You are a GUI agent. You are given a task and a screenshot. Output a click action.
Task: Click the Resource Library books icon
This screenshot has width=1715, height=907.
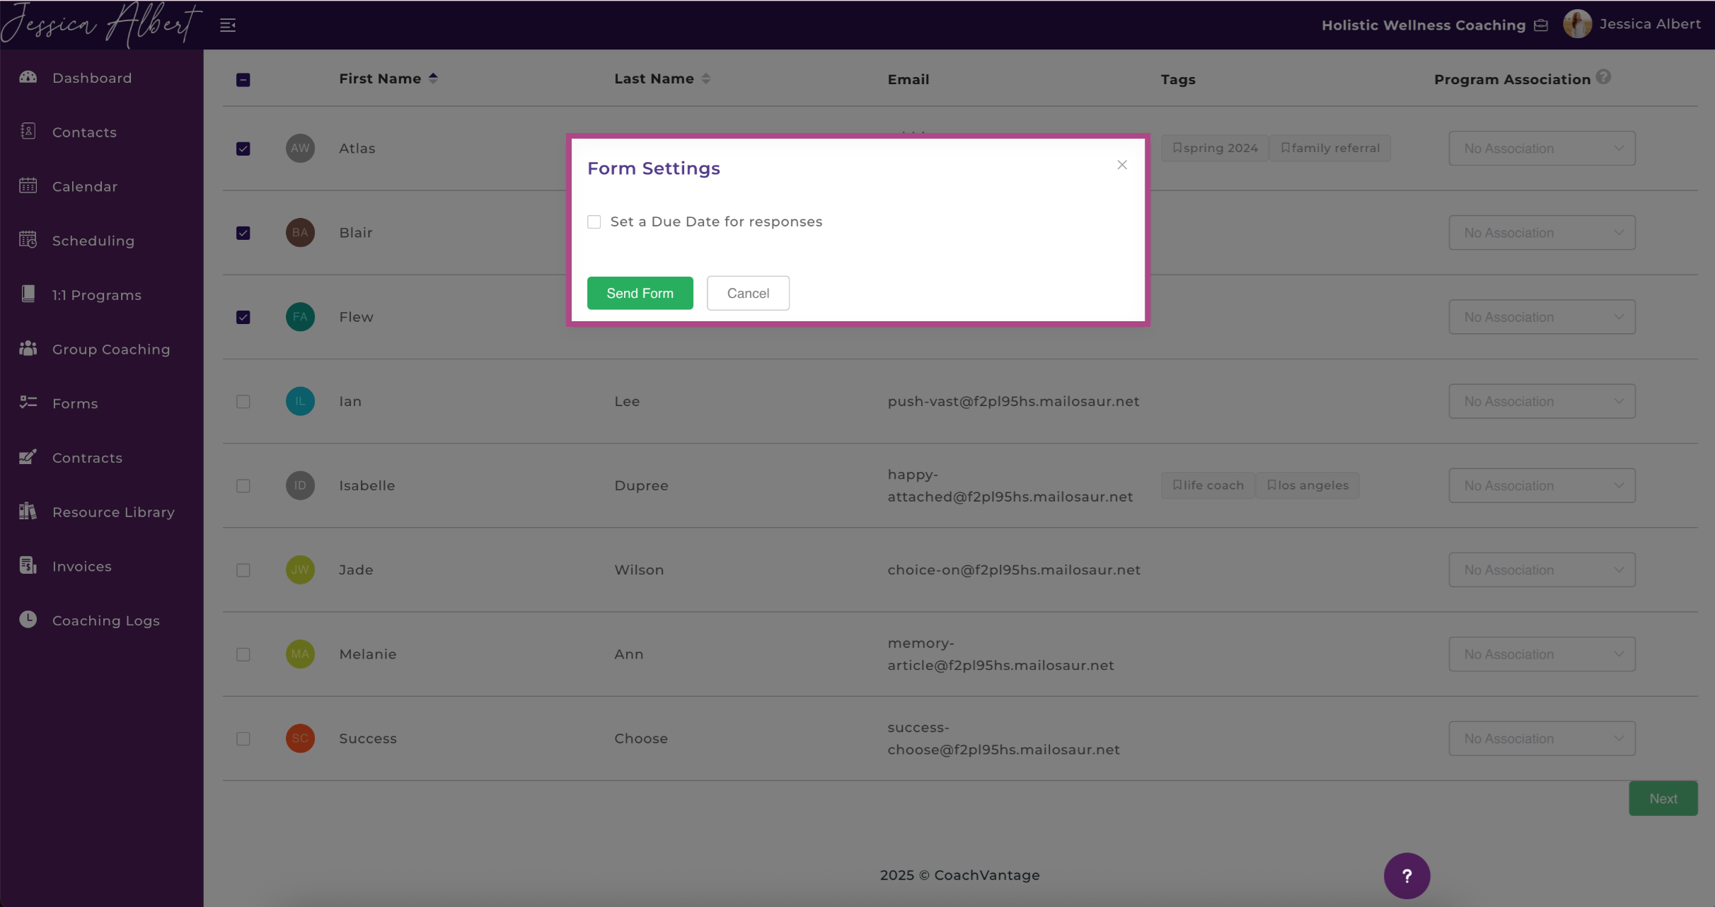pos(28,511)
